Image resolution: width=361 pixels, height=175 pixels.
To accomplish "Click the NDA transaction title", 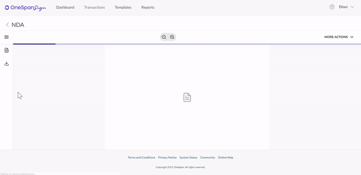I will tap(18, 25).
